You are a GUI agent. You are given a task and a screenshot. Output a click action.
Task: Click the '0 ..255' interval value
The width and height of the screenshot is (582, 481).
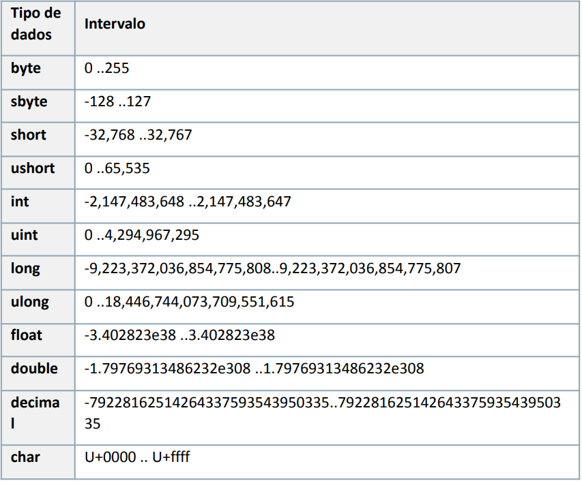[x=107, y=69]
